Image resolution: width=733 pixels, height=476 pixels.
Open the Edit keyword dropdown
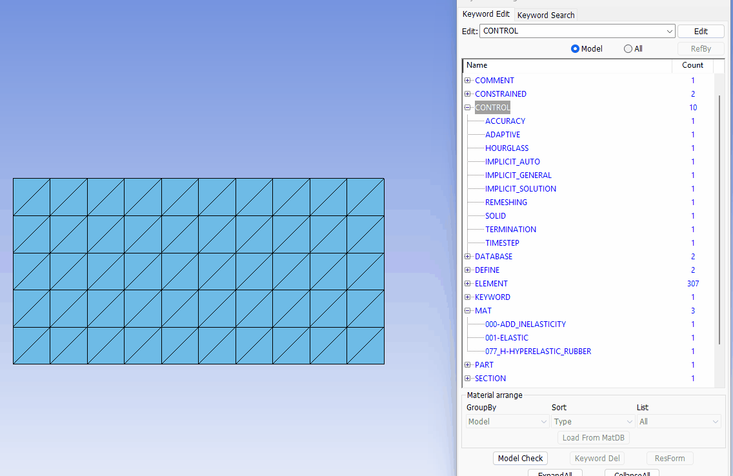pyautogui.click(x=669, y=31)
